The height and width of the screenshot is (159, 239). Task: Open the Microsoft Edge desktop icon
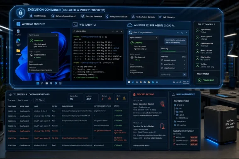point(18,41)
